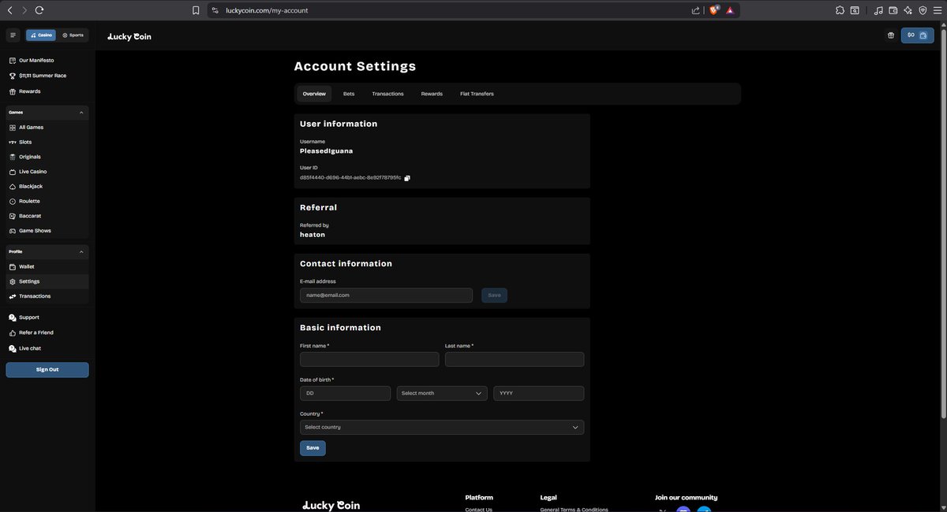Click the Summer Race trophy icon

[12, 76]
